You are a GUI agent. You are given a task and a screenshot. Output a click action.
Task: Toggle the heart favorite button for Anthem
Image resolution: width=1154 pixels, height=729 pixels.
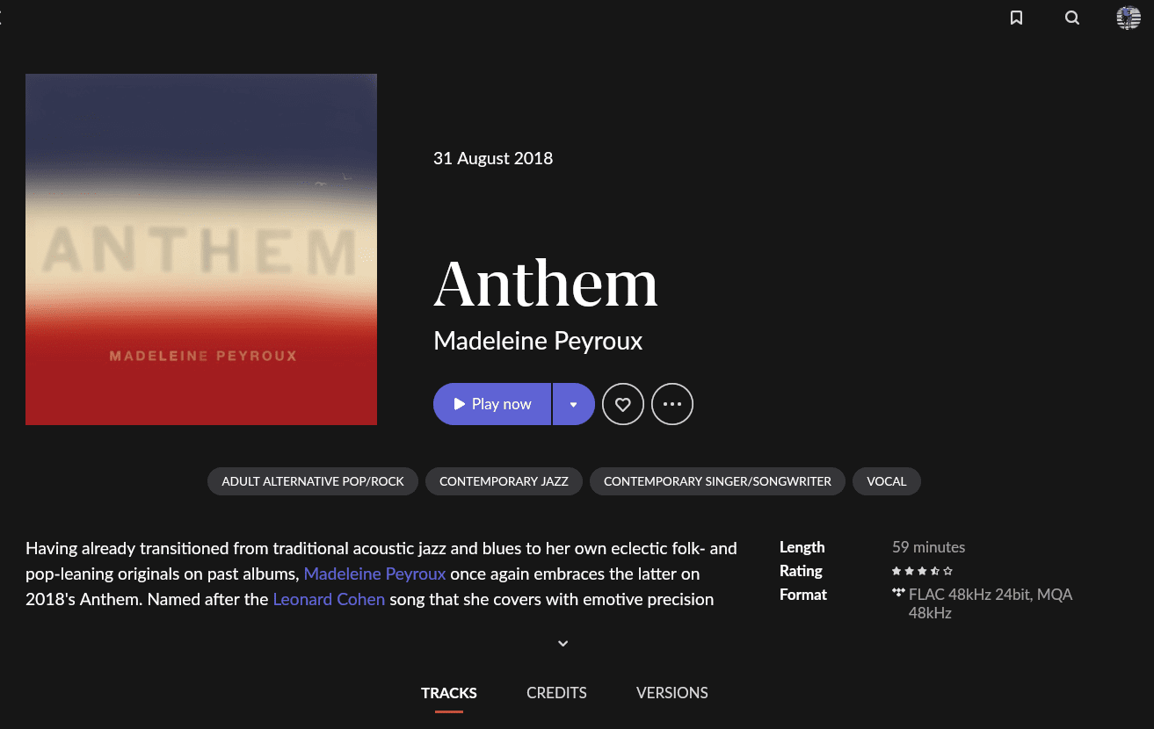click(x=623, y=404)
